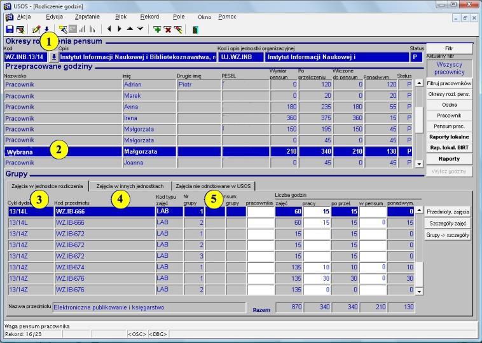Click the Razem total value 870
The height and width of the screenshot is (343, 482).
[x=289, y=307]
